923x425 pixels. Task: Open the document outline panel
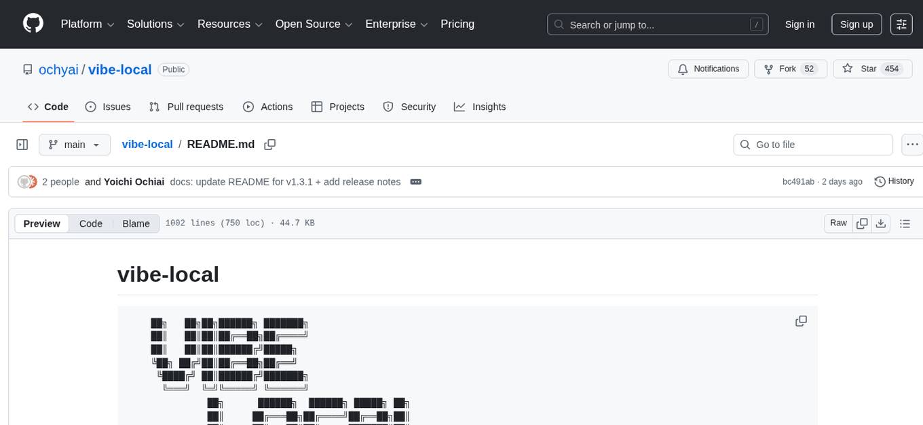[x=904, y=223]
